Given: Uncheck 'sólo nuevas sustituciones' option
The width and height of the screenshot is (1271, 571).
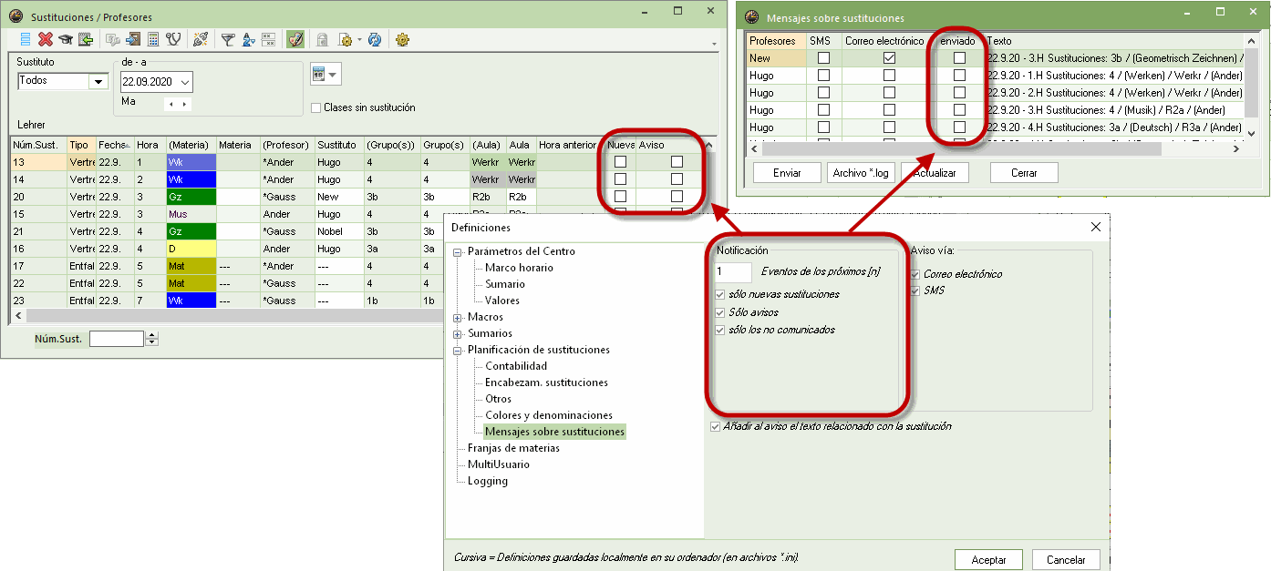Looking at the screenshot, I should click(720, 295).
